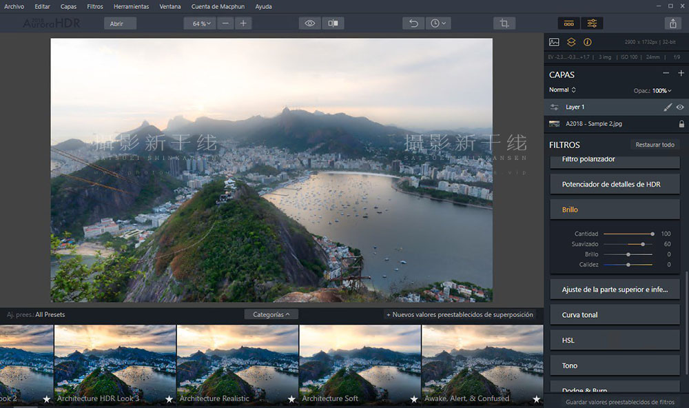
Task: Open the Editar menu
Action: click(x=42, y=7)
